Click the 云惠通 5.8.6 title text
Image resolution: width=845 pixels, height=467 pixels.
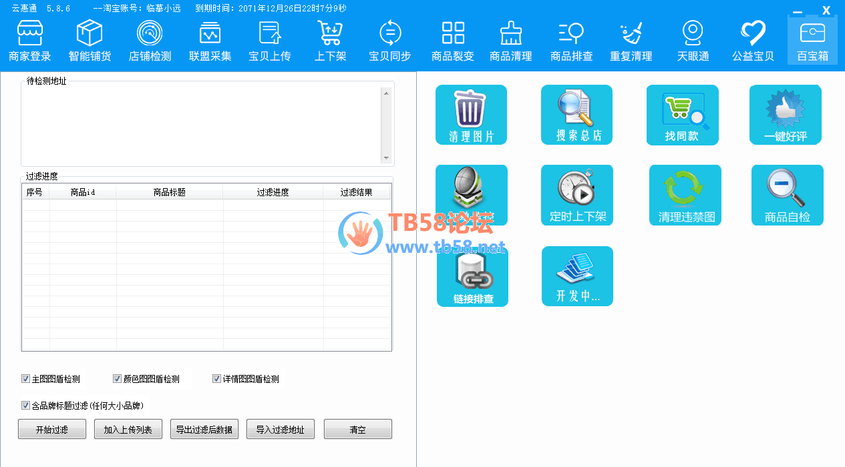click(41, 9)
